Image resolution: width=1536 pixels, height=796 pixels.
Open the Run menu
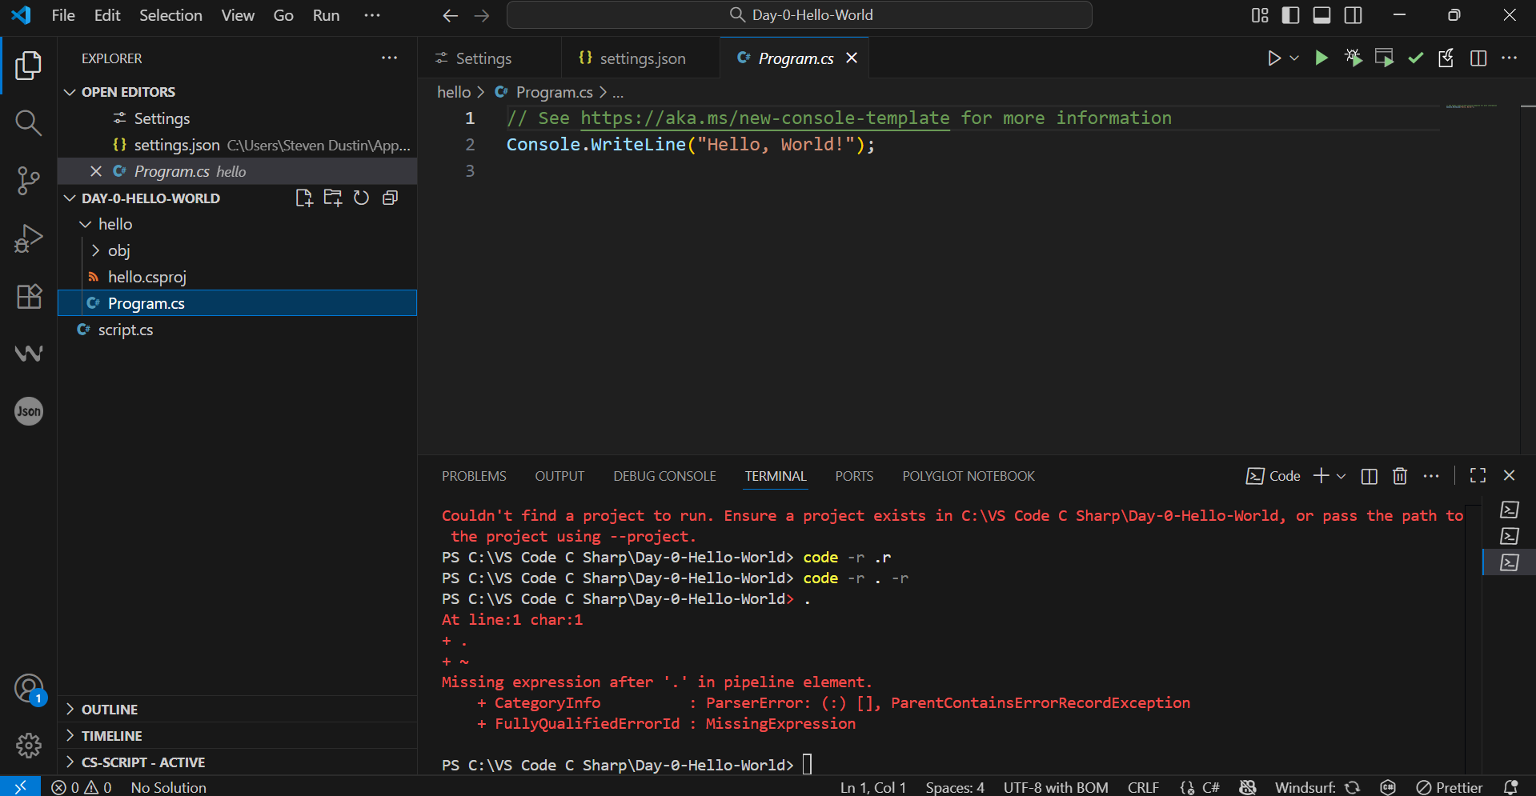pyautogui.click(x=326, y=15)
